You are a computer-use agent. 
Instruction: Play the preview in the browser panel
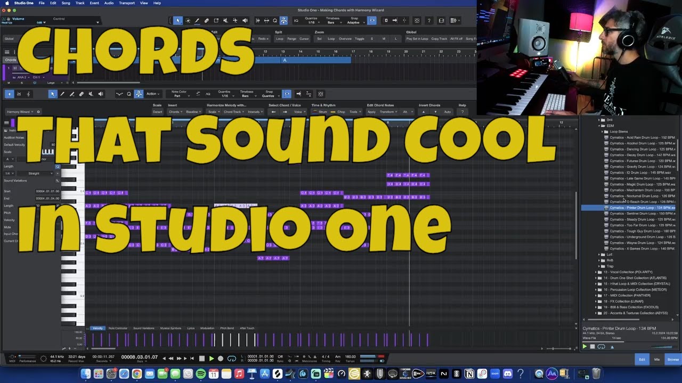(x=584, y=346)
